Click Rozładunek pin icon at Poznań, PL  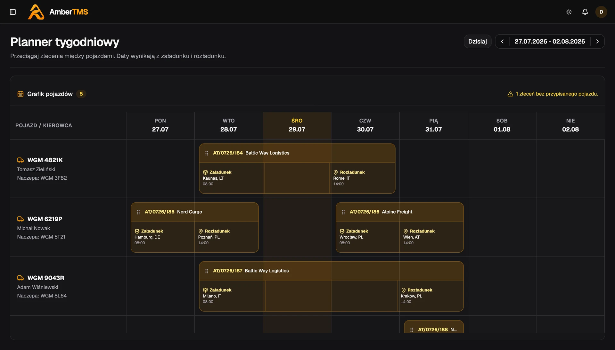pos(201,231)
